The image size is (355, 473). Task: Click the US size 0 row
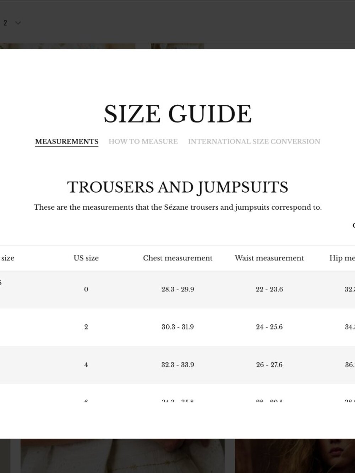click(x=177, y=290)
